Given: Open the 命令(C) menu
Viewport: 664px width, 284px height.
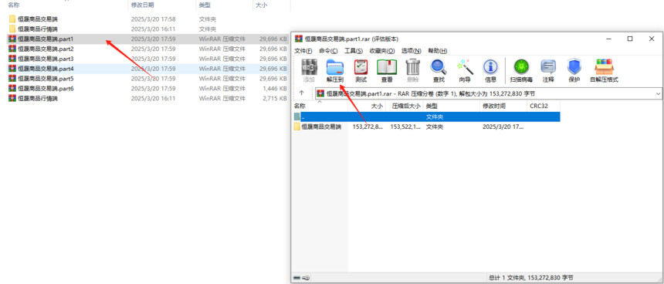Looking at the screenshot, I should (x=329, y=51).
